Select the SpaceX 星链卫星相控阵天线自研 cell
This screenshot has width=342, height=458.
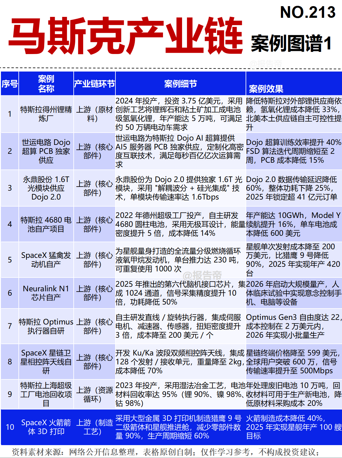pos(46,362)
